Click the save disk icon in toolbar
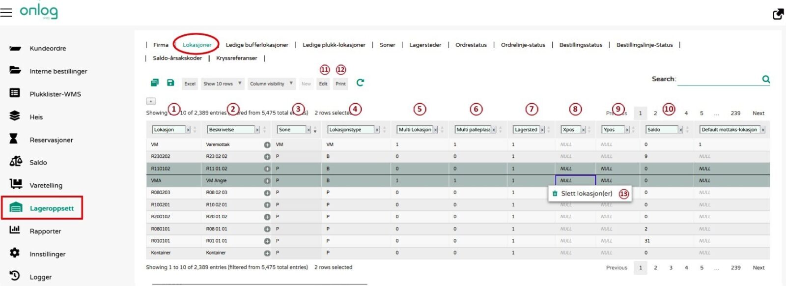 click(x=170, y=83)
